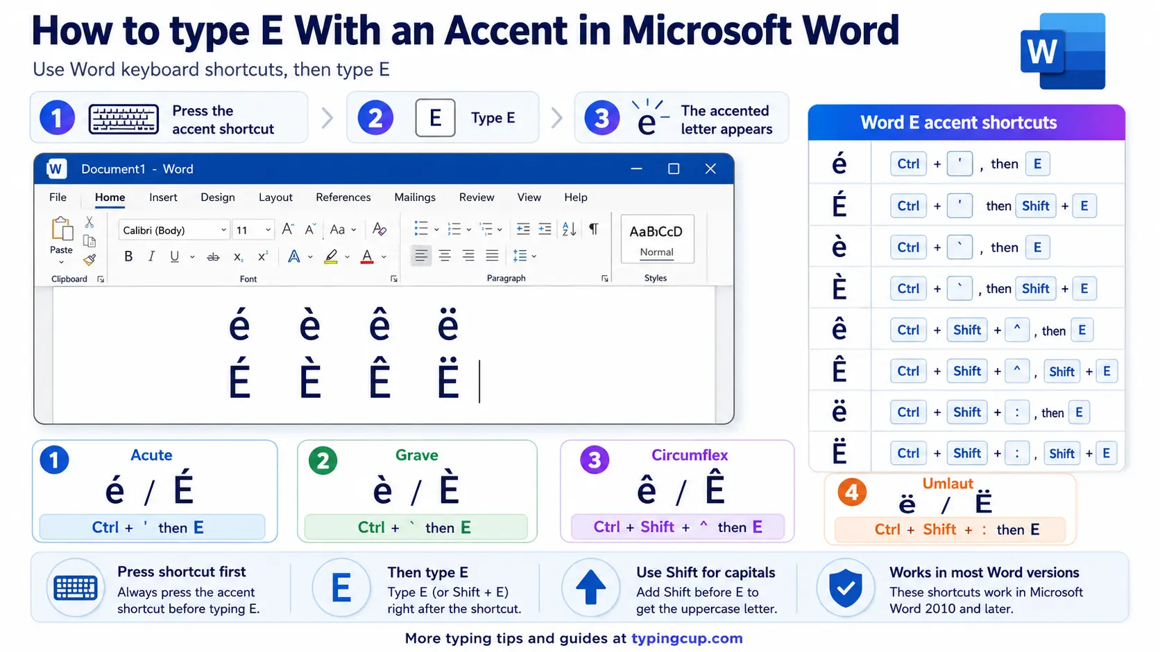Viewport: 1160px width, 652px height.
Task: Apply superscript formatting
Action: [x=263, y=257]
